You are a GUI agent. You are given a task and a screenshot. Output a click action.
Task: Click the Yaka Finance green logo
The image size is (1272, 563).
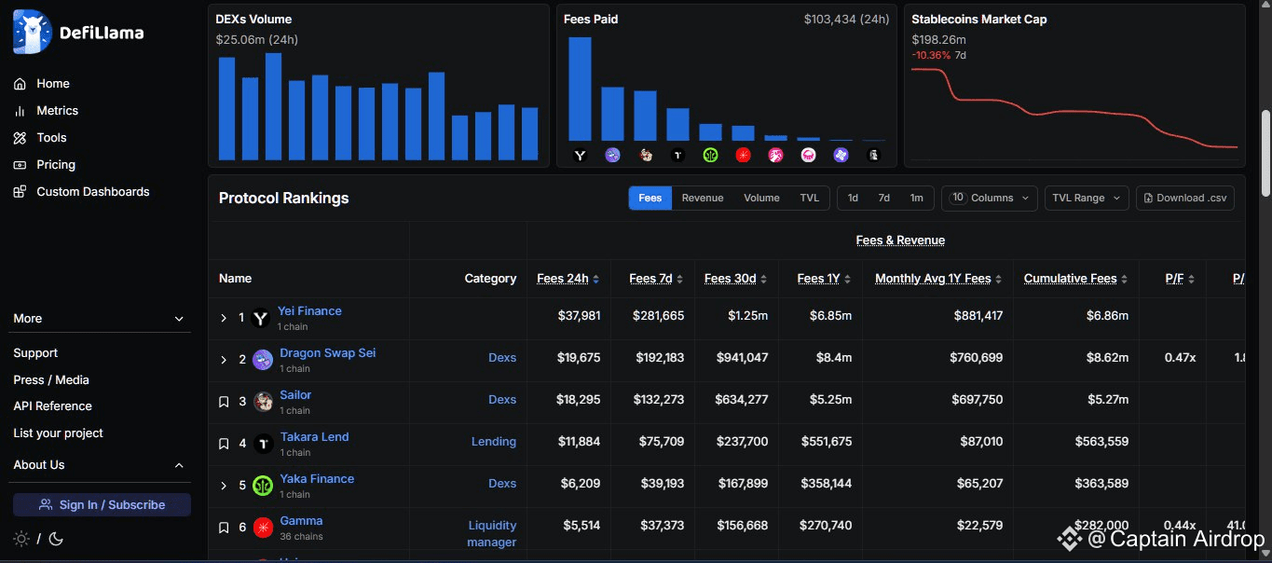click(x=263, y=486)
